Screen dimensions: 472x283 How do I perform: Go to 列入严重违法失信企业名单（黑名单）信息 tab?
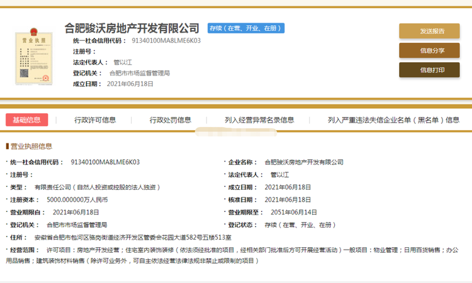pyautogui.click(x=394, y=120)
